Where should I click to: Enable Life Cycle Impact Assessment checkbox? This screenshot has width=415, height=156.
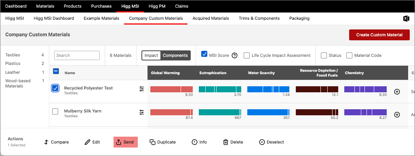pyautogui.click(x=246, y=56)
